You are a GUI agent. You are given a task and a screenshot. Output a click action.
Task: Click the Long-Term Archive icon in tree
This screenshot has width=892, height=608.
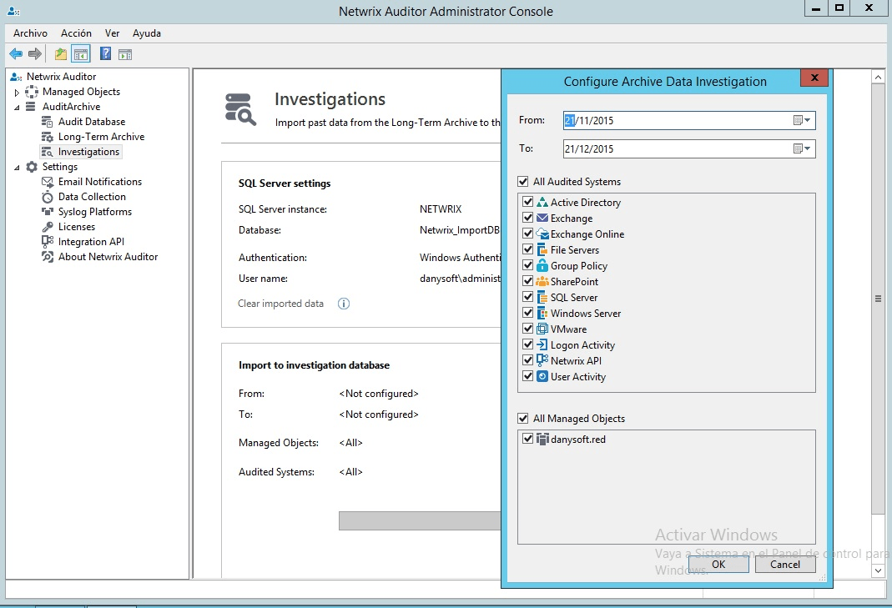[48, 137]
